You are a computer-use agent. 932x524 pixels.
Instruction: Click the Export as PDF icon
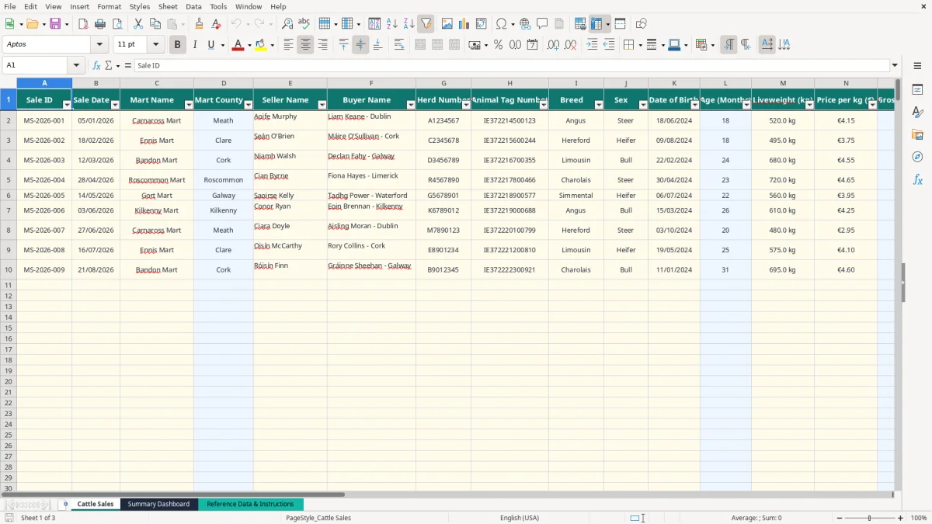click(83, 24)
